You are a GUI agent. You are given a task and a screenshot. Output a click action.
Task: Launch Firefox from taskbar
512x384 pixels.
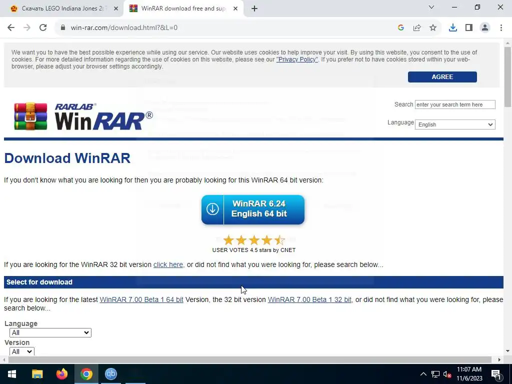click(x=61, y=374)
